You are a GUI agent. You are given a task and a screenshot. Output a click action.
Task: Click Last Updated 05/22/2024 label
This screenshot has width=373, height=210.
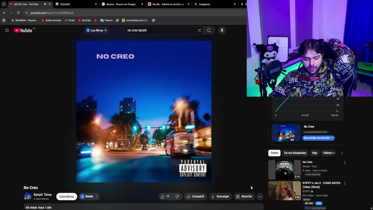[316, 132]
